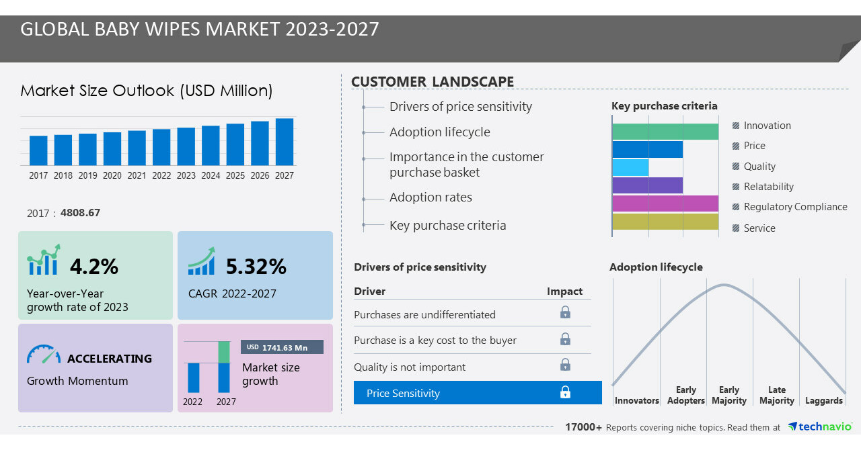Switch to the Customer Landscape section header
Screen dimensions: 861x450
pyautogui.click(x=433, y=81)
